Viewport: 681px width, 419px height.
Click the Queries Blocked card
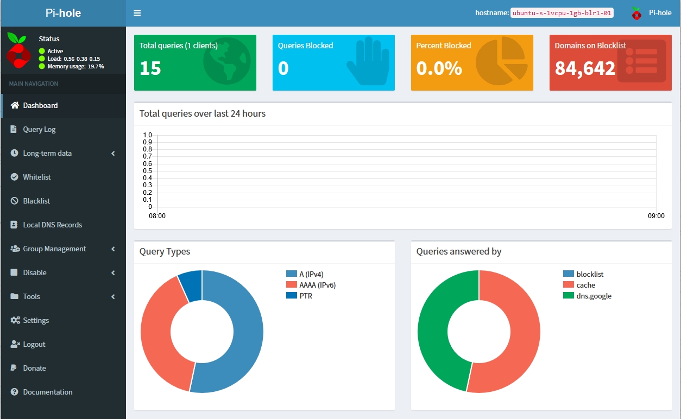tap(333, 62)
